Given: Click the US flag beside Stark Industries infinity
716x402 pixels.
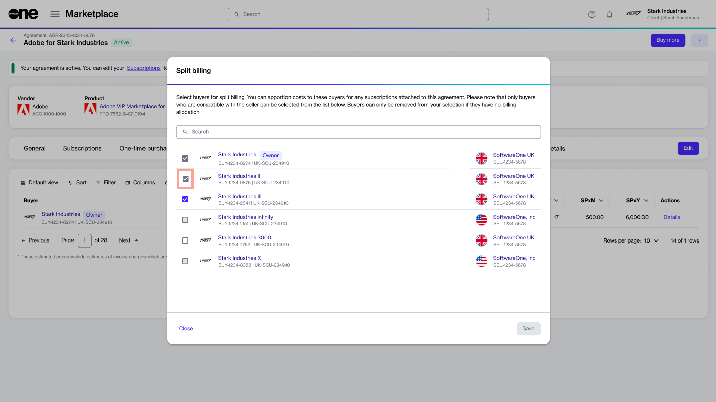Looking at the screenshot, I should pyautogui.click(x=482, y=220).
